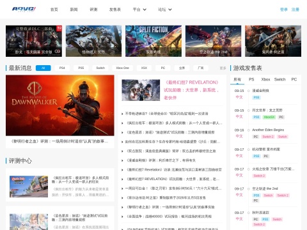Open the 全球使命3 news item

point(166,114)
